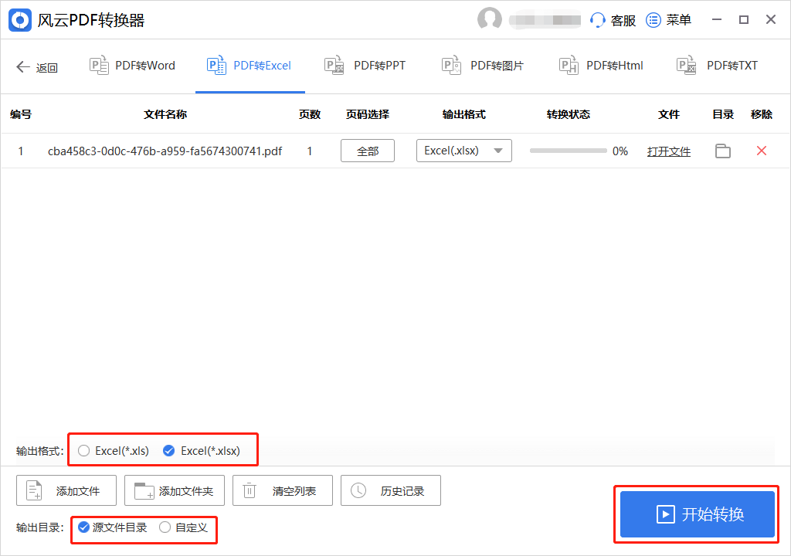Select Excel(*.xls) output format
This screenshot has height=556, width=791.
(84, 451)
